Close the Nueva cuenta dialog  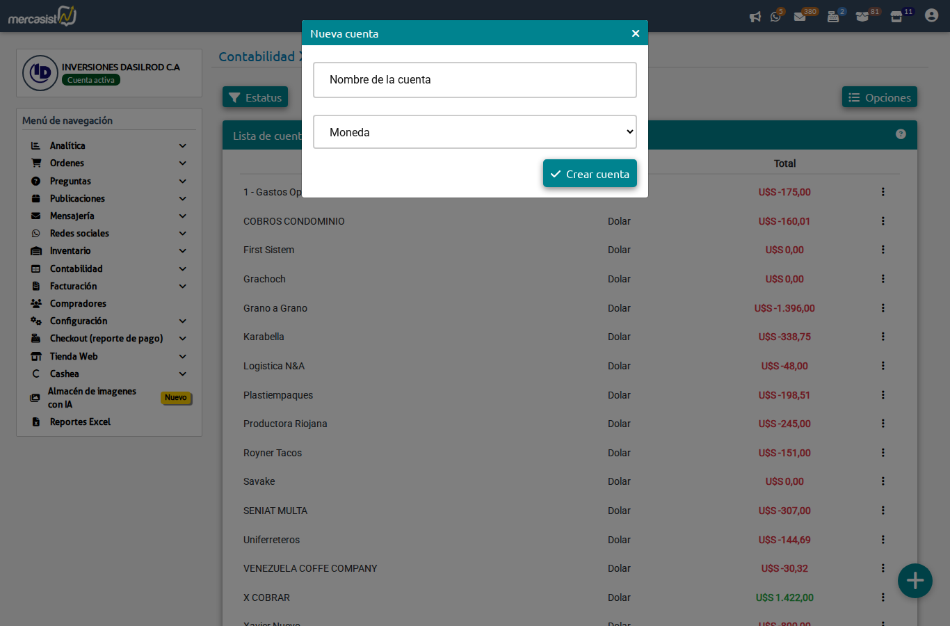pos(635,33)
